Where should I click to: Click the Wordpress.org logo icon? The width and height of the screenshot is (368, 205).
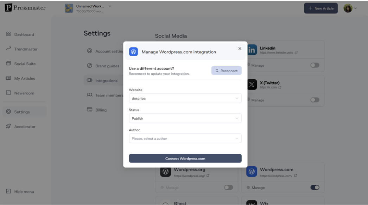click(x=165, y=172)
